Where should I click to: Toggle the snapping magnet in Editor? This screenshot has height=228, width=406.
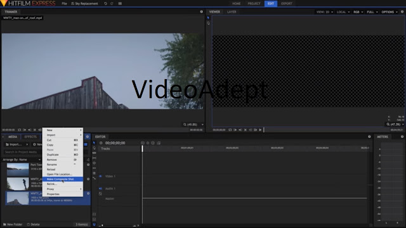click(94, 224)
